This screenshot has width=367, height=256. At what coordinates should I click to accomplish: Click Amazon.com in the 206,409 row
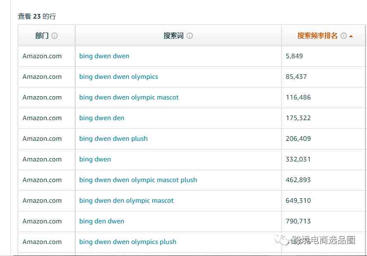(42, 139)
